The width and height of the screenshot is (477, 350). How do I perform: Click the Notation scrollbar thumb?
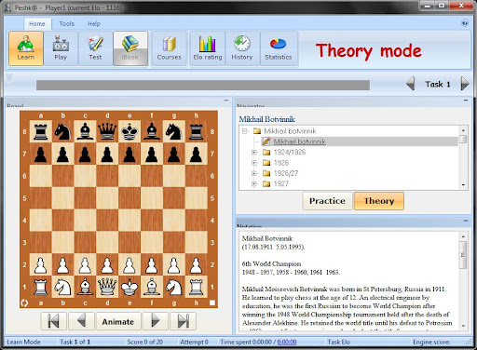(463, 255)
